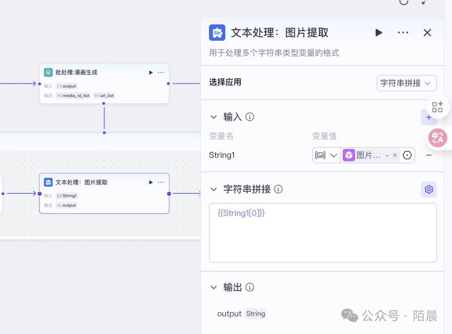452x334 pixels.
Task: Click the floating translate 中A button
Action: (x=437, y=138)
